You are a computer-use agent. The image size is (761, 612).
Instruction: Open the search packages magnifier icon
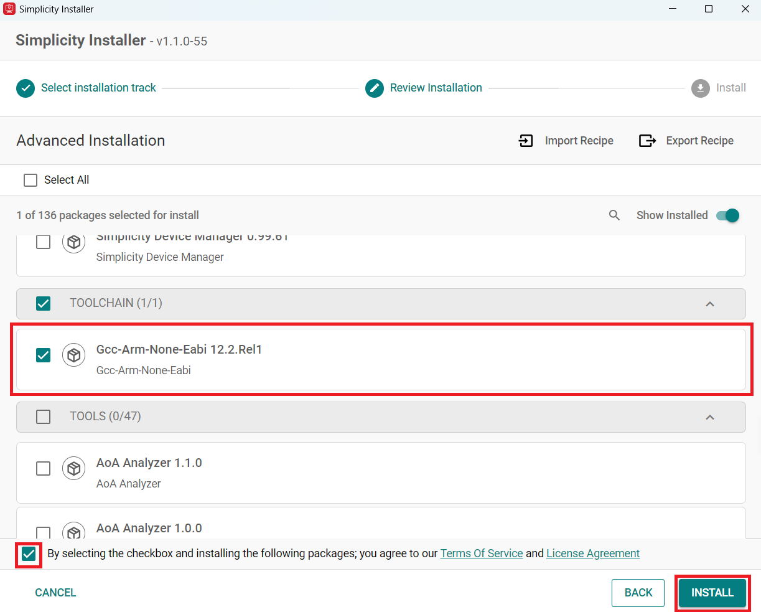pyautogui.click(x=614, y=215)
